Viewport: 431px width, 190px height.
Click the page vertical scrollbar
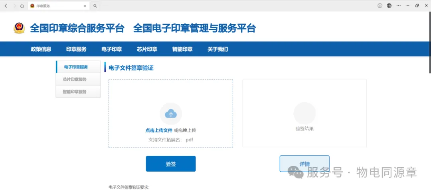pos(430,43)
